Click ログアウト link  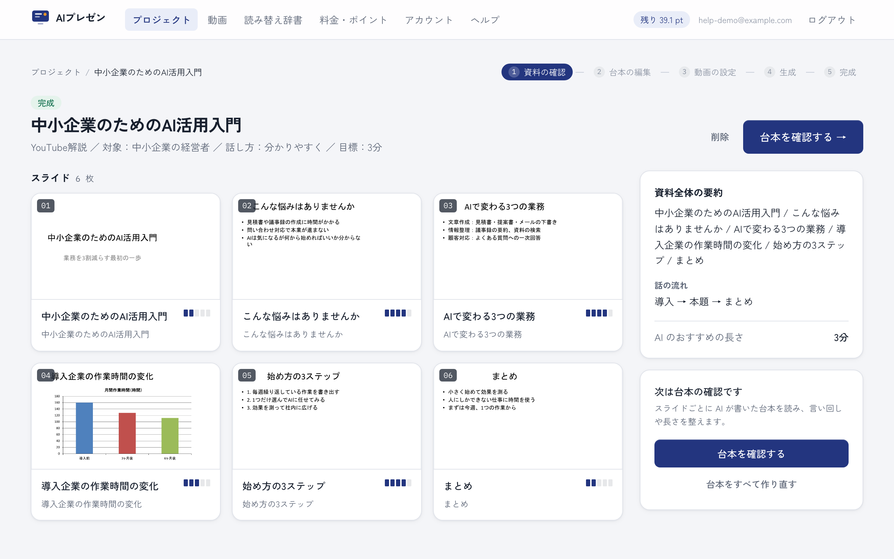coord(832,20)
